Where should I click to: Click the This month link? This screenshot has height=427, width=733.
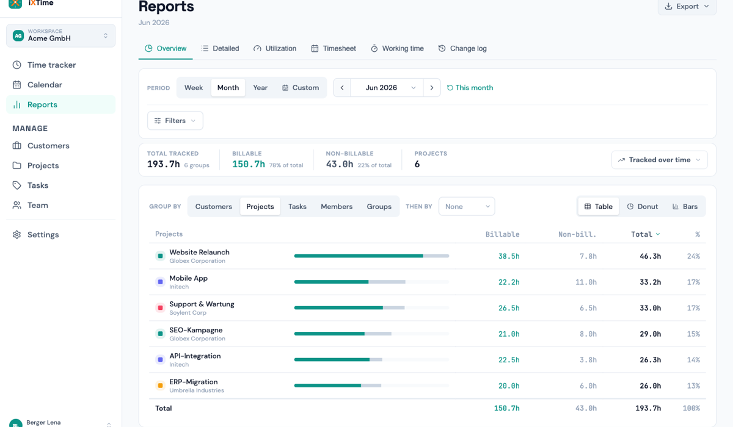470,87
